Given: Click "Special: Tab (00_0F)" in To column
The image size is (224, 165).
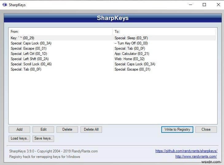Looking at the screenshot, I should coord(130,48).
